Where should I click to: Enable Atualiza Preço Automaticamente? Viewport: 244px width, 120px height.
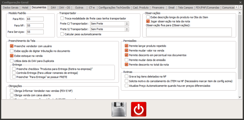[x=127, y=86]
